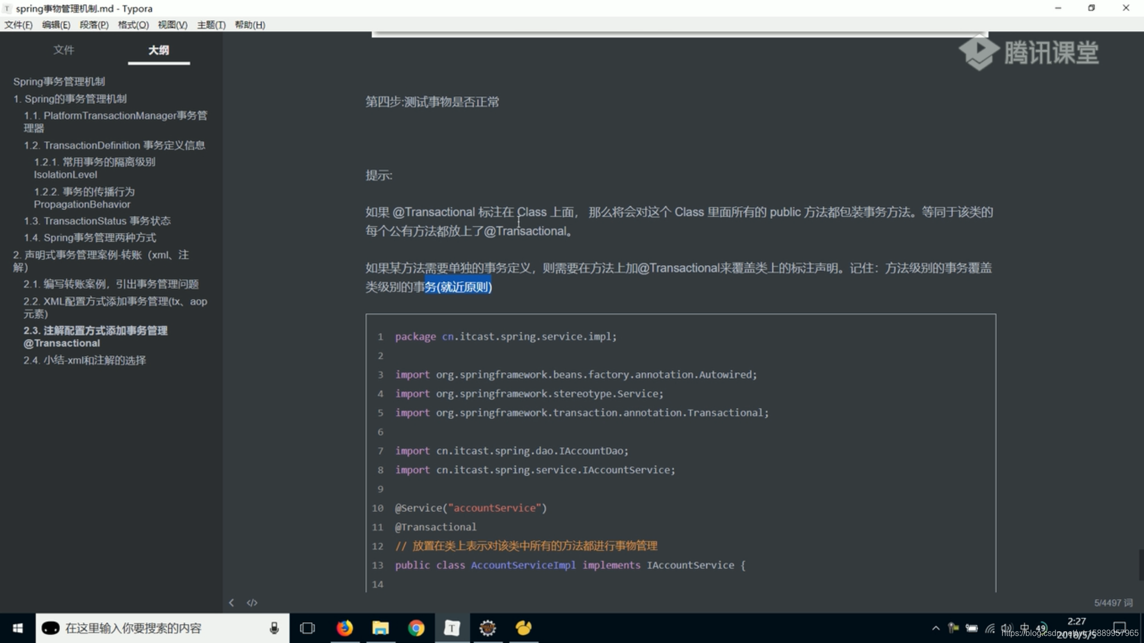Open Task View on the taskbar

point(307,628)
